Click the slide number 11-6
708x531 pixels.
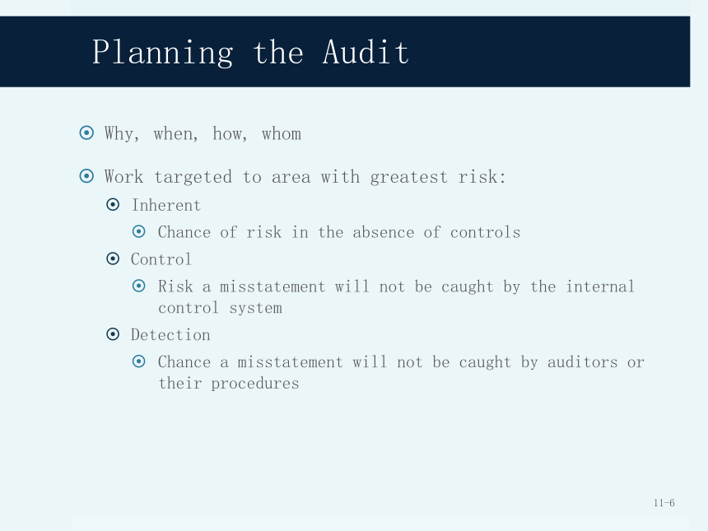[664, 502]
